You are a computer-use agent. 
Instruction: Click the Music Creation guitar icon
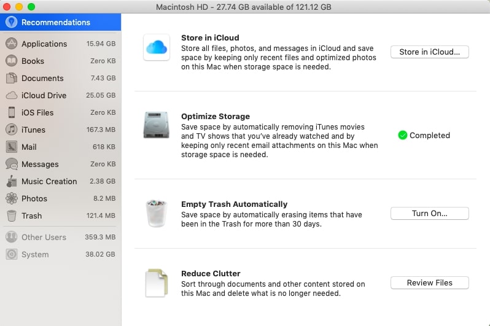click(12, 181)
